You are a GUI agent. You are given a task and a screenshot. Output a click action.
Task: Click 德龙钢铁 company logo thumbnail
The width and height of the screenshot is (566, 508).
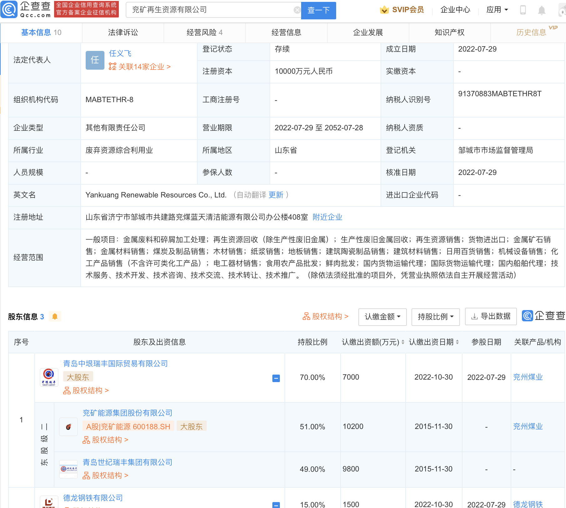pos(49,502)
